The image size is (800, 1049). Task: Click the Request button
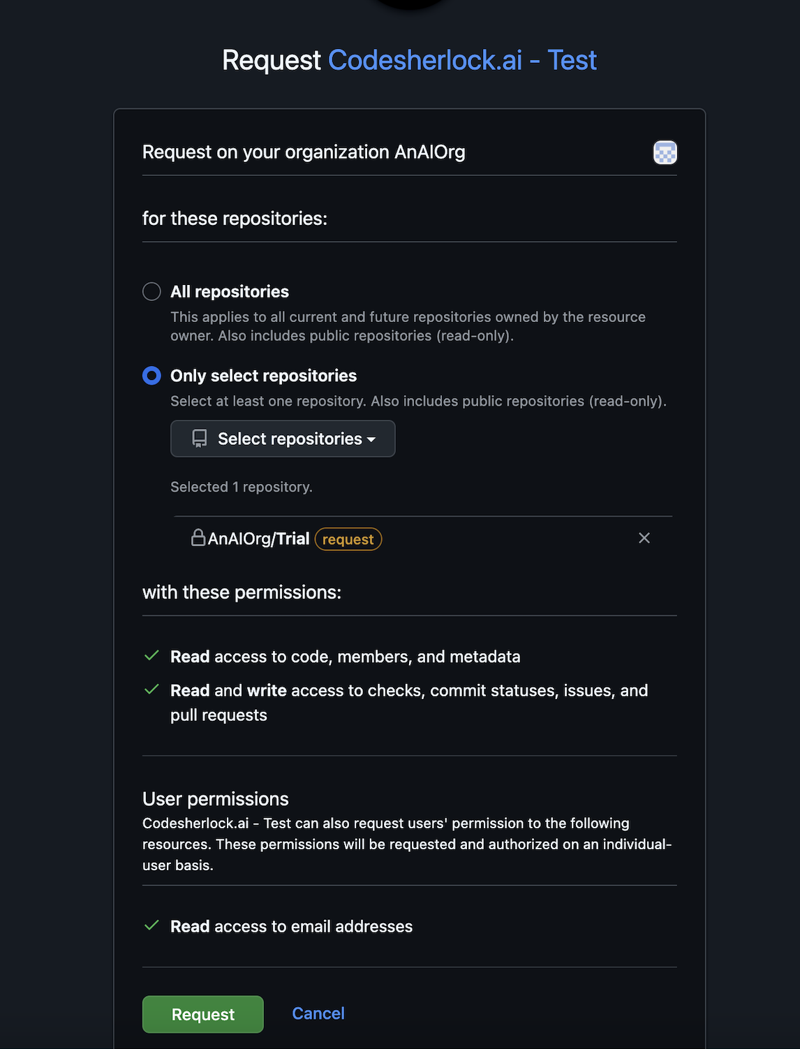(202, 1014)
